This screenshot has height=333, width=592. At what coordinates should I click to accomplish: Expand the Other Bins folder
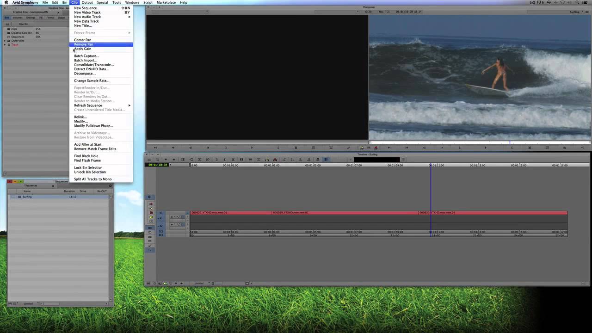pos(5,41)
